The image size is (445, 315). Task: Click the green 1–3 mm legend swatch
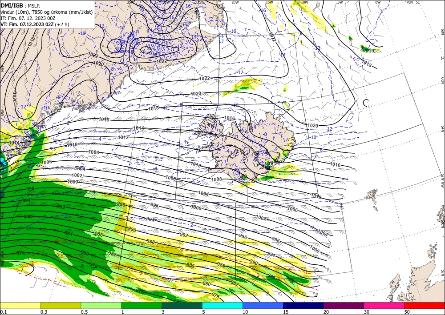[x=142, y=305]
